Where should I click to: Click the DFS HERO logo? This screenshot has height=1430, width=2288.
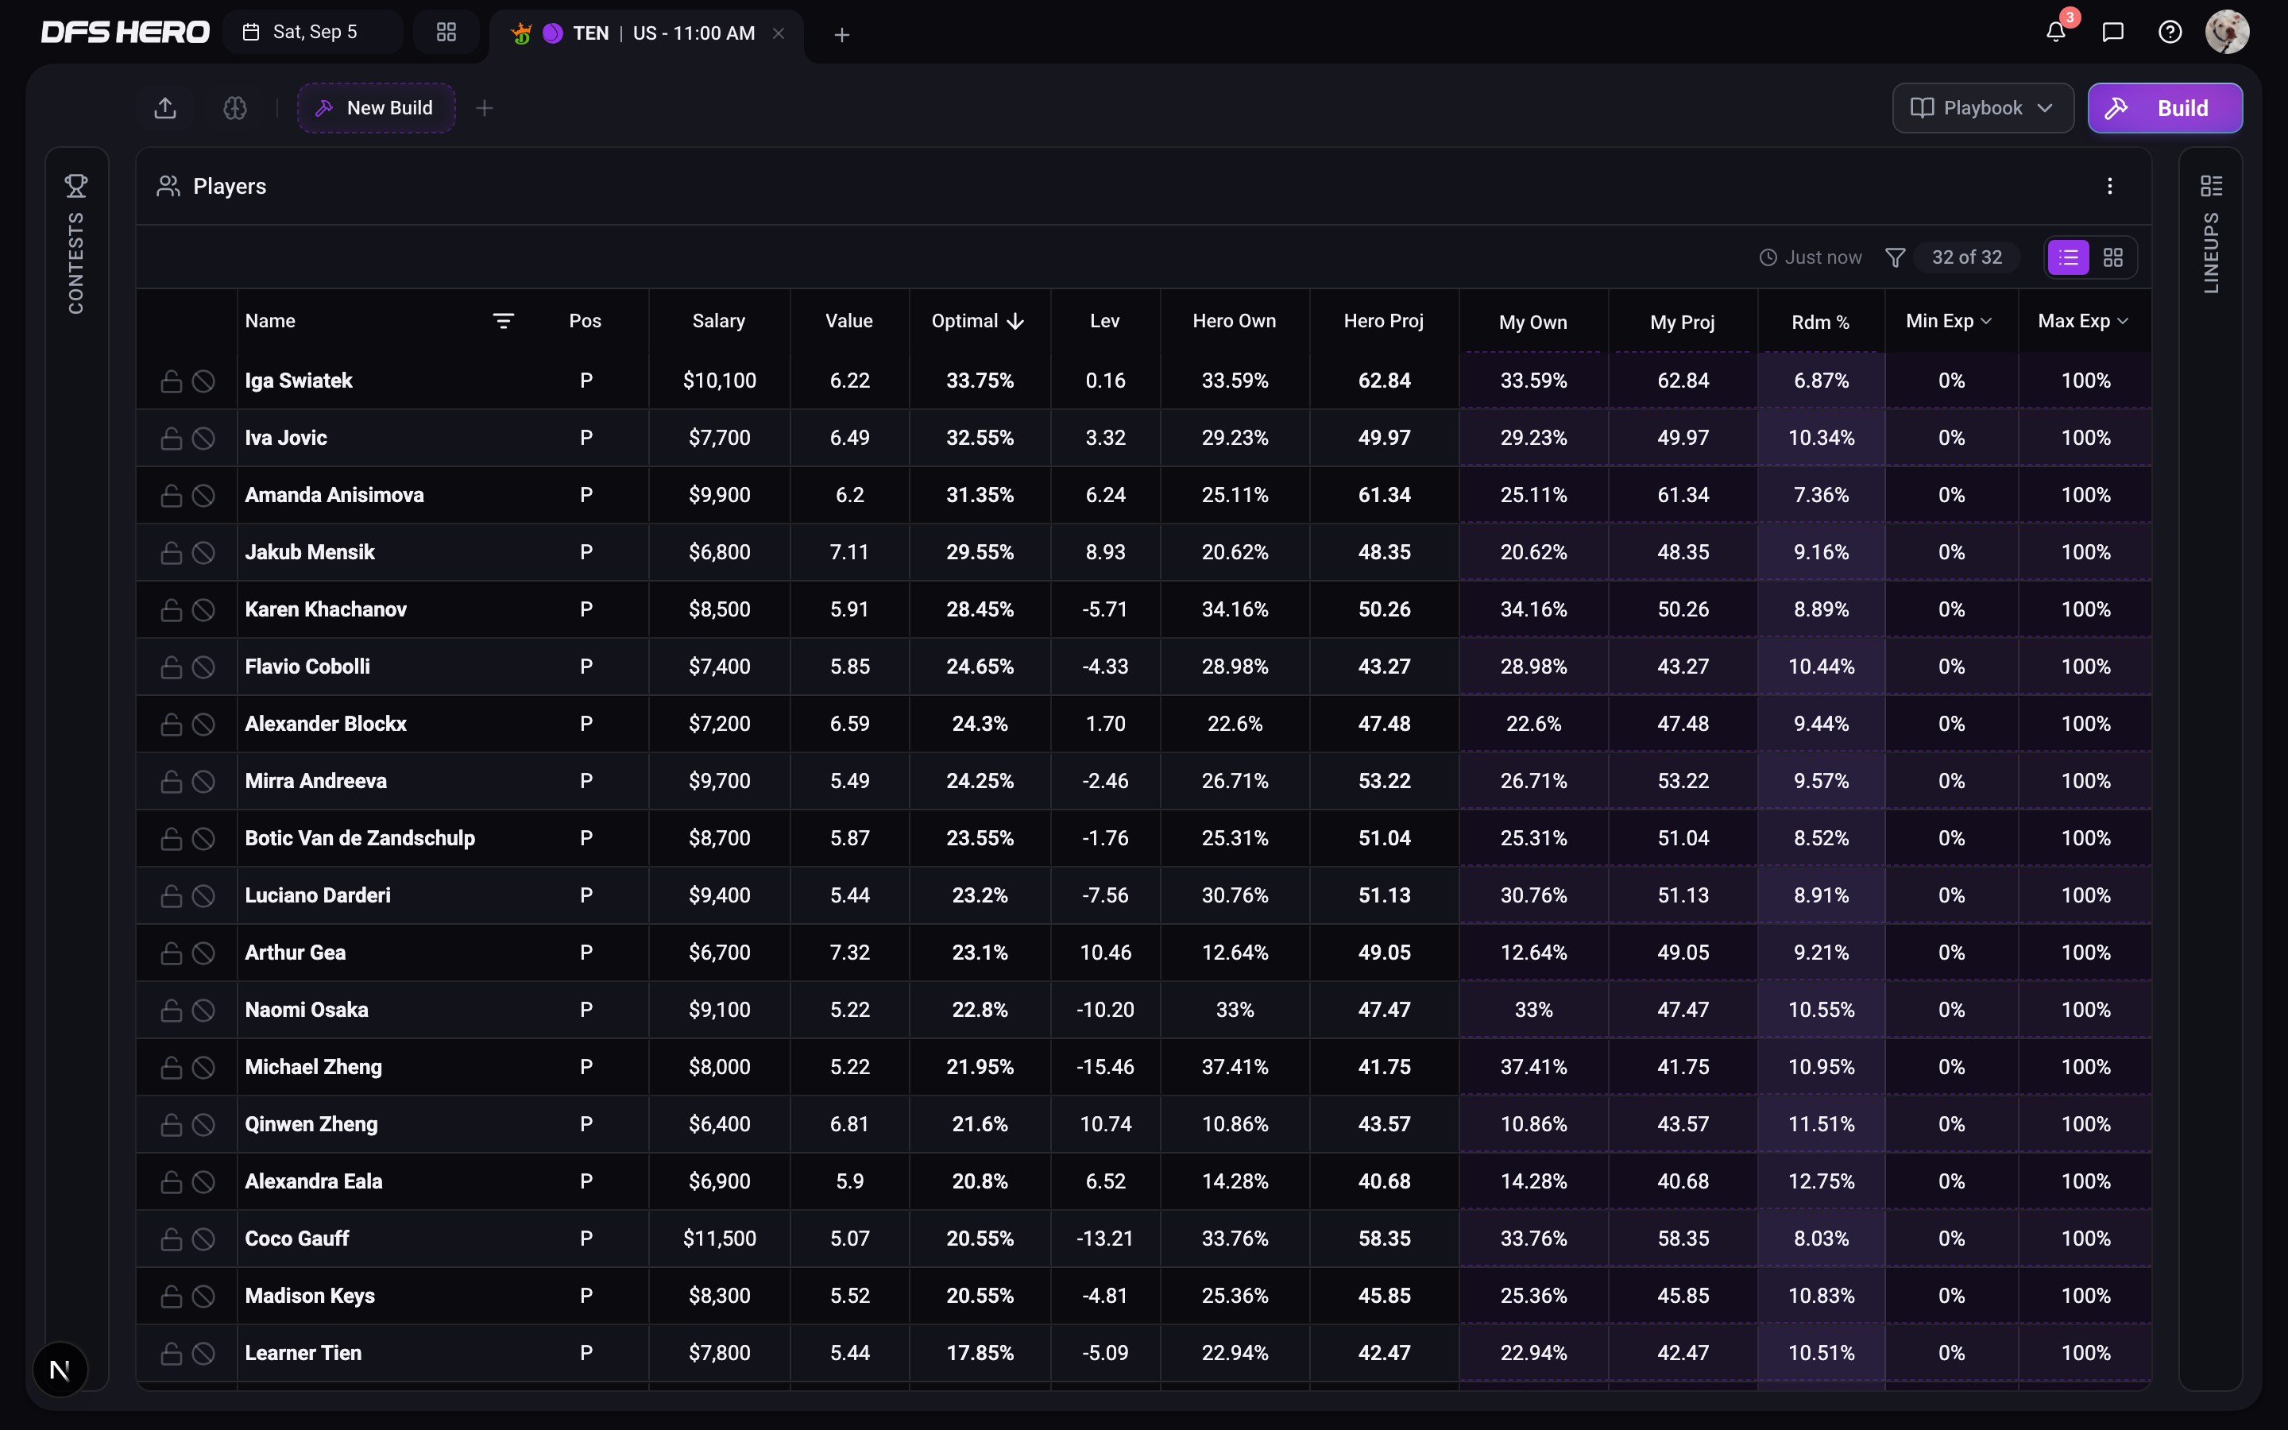(125, 32)
